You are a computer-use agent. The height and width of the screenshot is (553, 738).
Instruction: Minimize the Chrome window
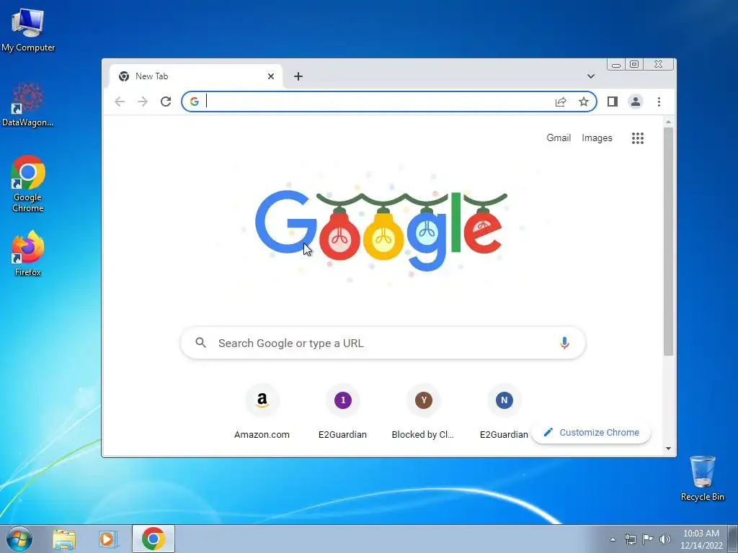[616, 64]
